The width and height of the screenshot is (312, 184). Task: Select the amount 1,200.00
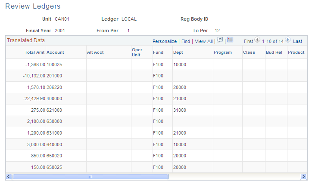36,133
